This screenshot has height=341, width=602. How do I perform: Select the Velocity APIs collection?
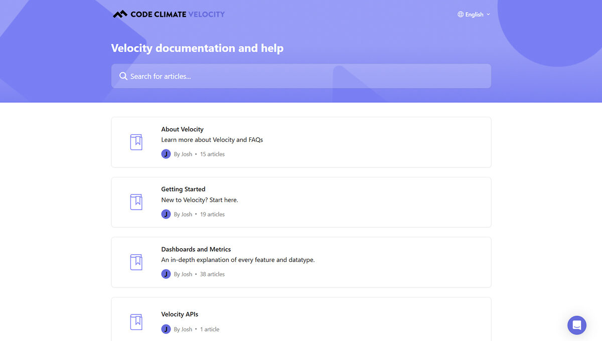301,319
